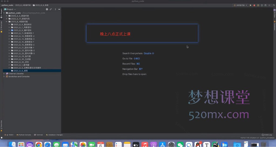This screenshot has width=276, height=147.
Task: Expand the External Libraries node arrow
Action: (x=4, y=74)
